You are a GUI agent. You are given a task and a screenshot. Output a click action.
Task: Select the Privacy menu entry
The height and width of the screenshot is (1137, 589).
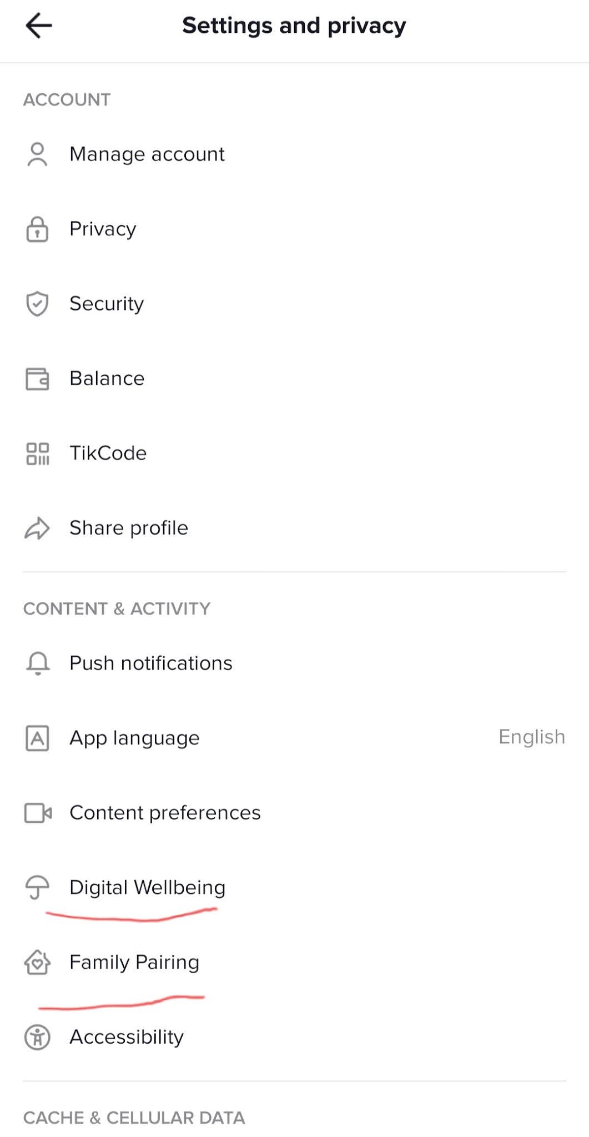(x=103, y=229)
